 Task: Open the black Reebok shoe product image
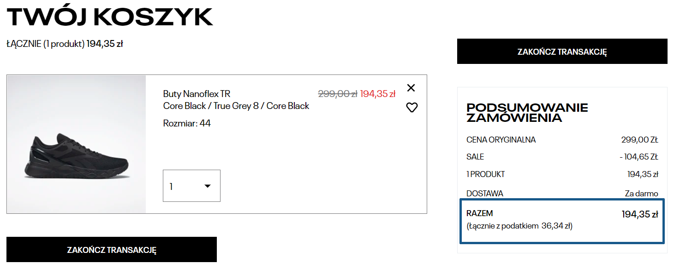tap(77, 144)
